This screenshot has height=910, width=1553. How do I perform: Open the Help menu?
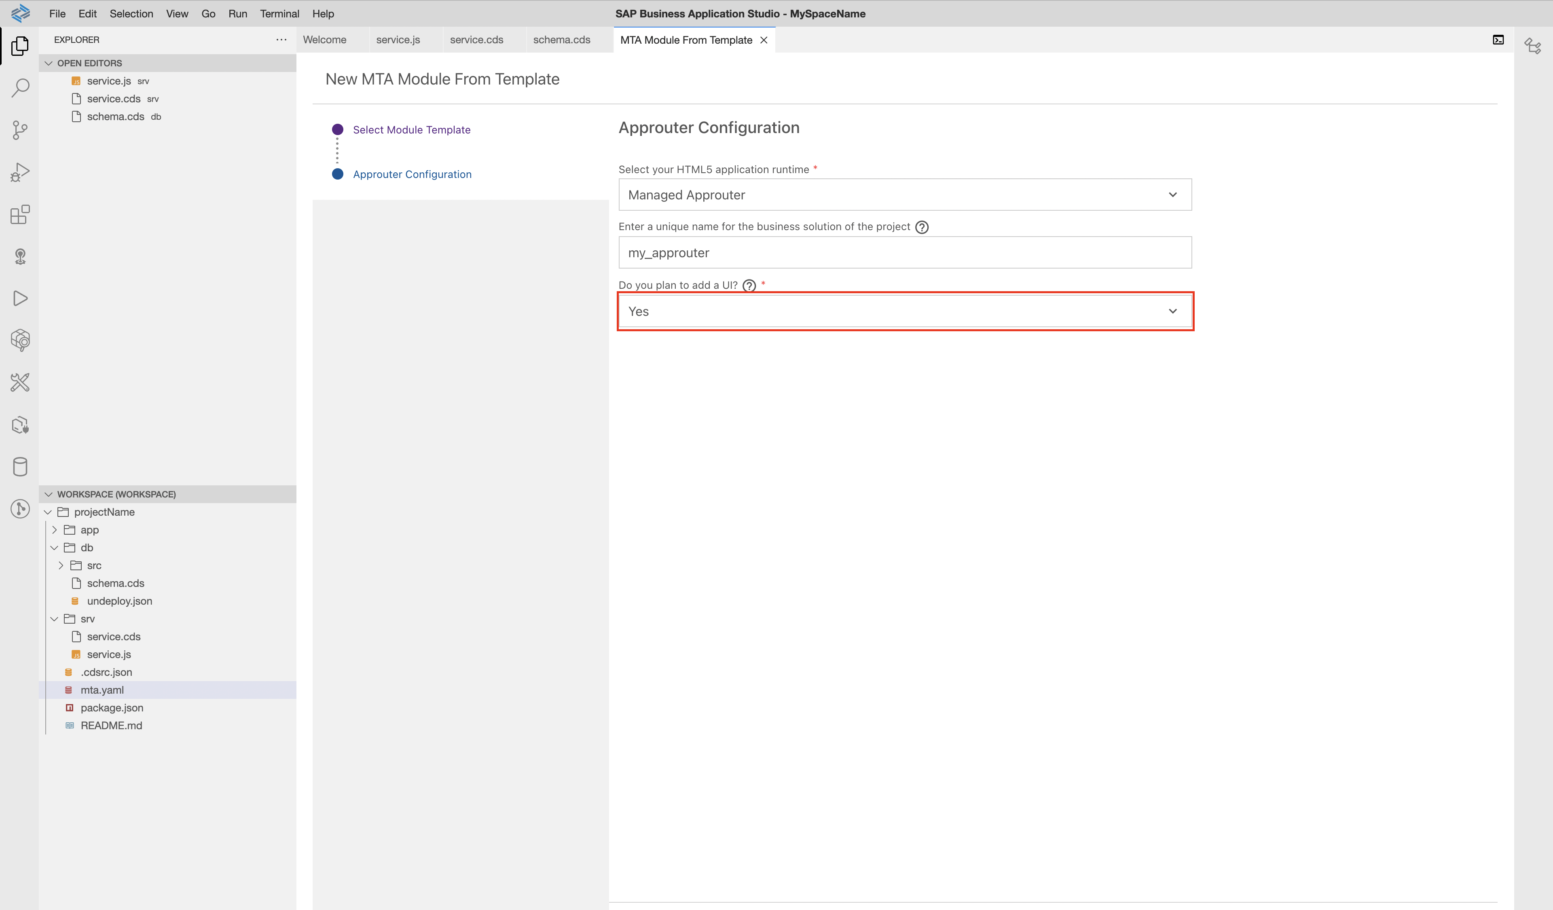point(323,14)
